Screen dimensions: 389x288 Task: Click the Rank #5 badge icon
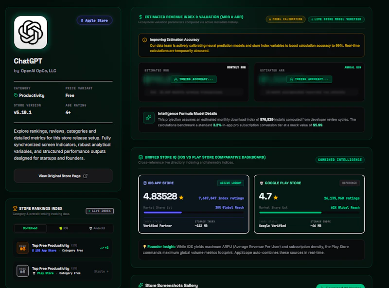click(22, 271)
